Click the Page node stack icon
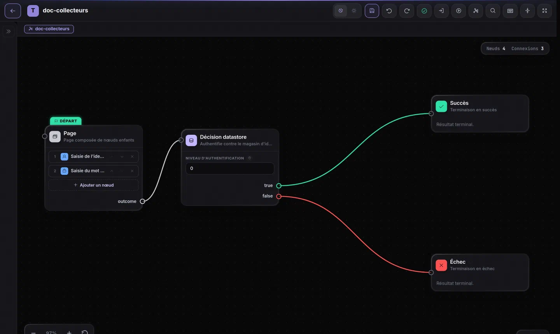The width and height of the screenshot is (560, 334). 55,137
